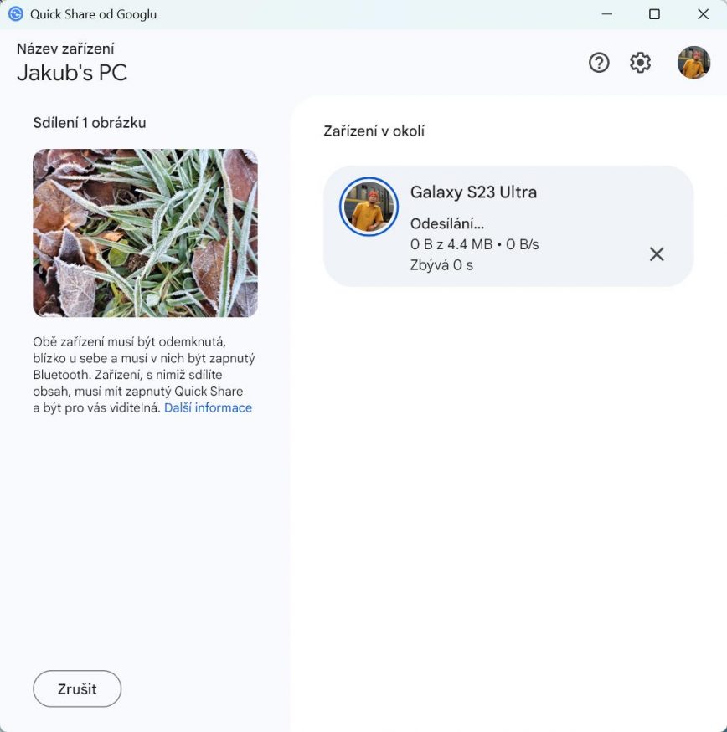
Task: Click the frosty leaves image thumbnail
Action: click(146, 233)
